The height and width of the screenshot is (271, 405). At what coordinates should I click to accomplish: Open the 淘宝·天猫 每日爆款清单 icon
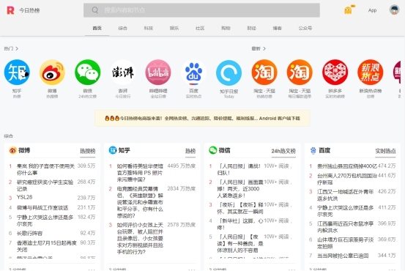pos(300,73)
